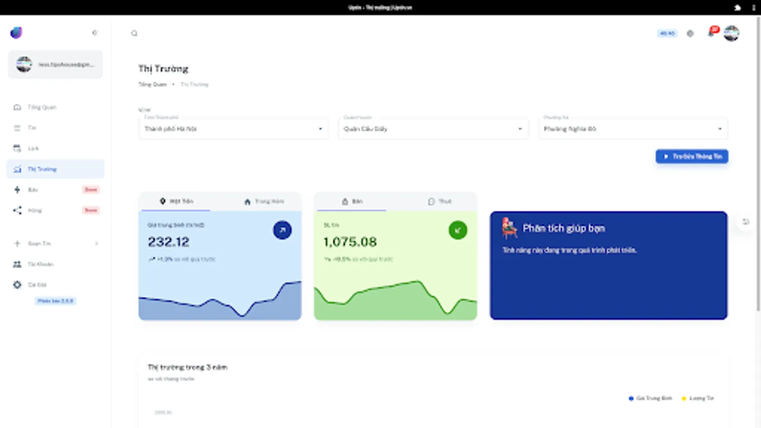The height and width of the screenshot is (428, 761).
Task: Open the Thành phố Hà Nội province dropdown
Action: (x=234, y=128)
